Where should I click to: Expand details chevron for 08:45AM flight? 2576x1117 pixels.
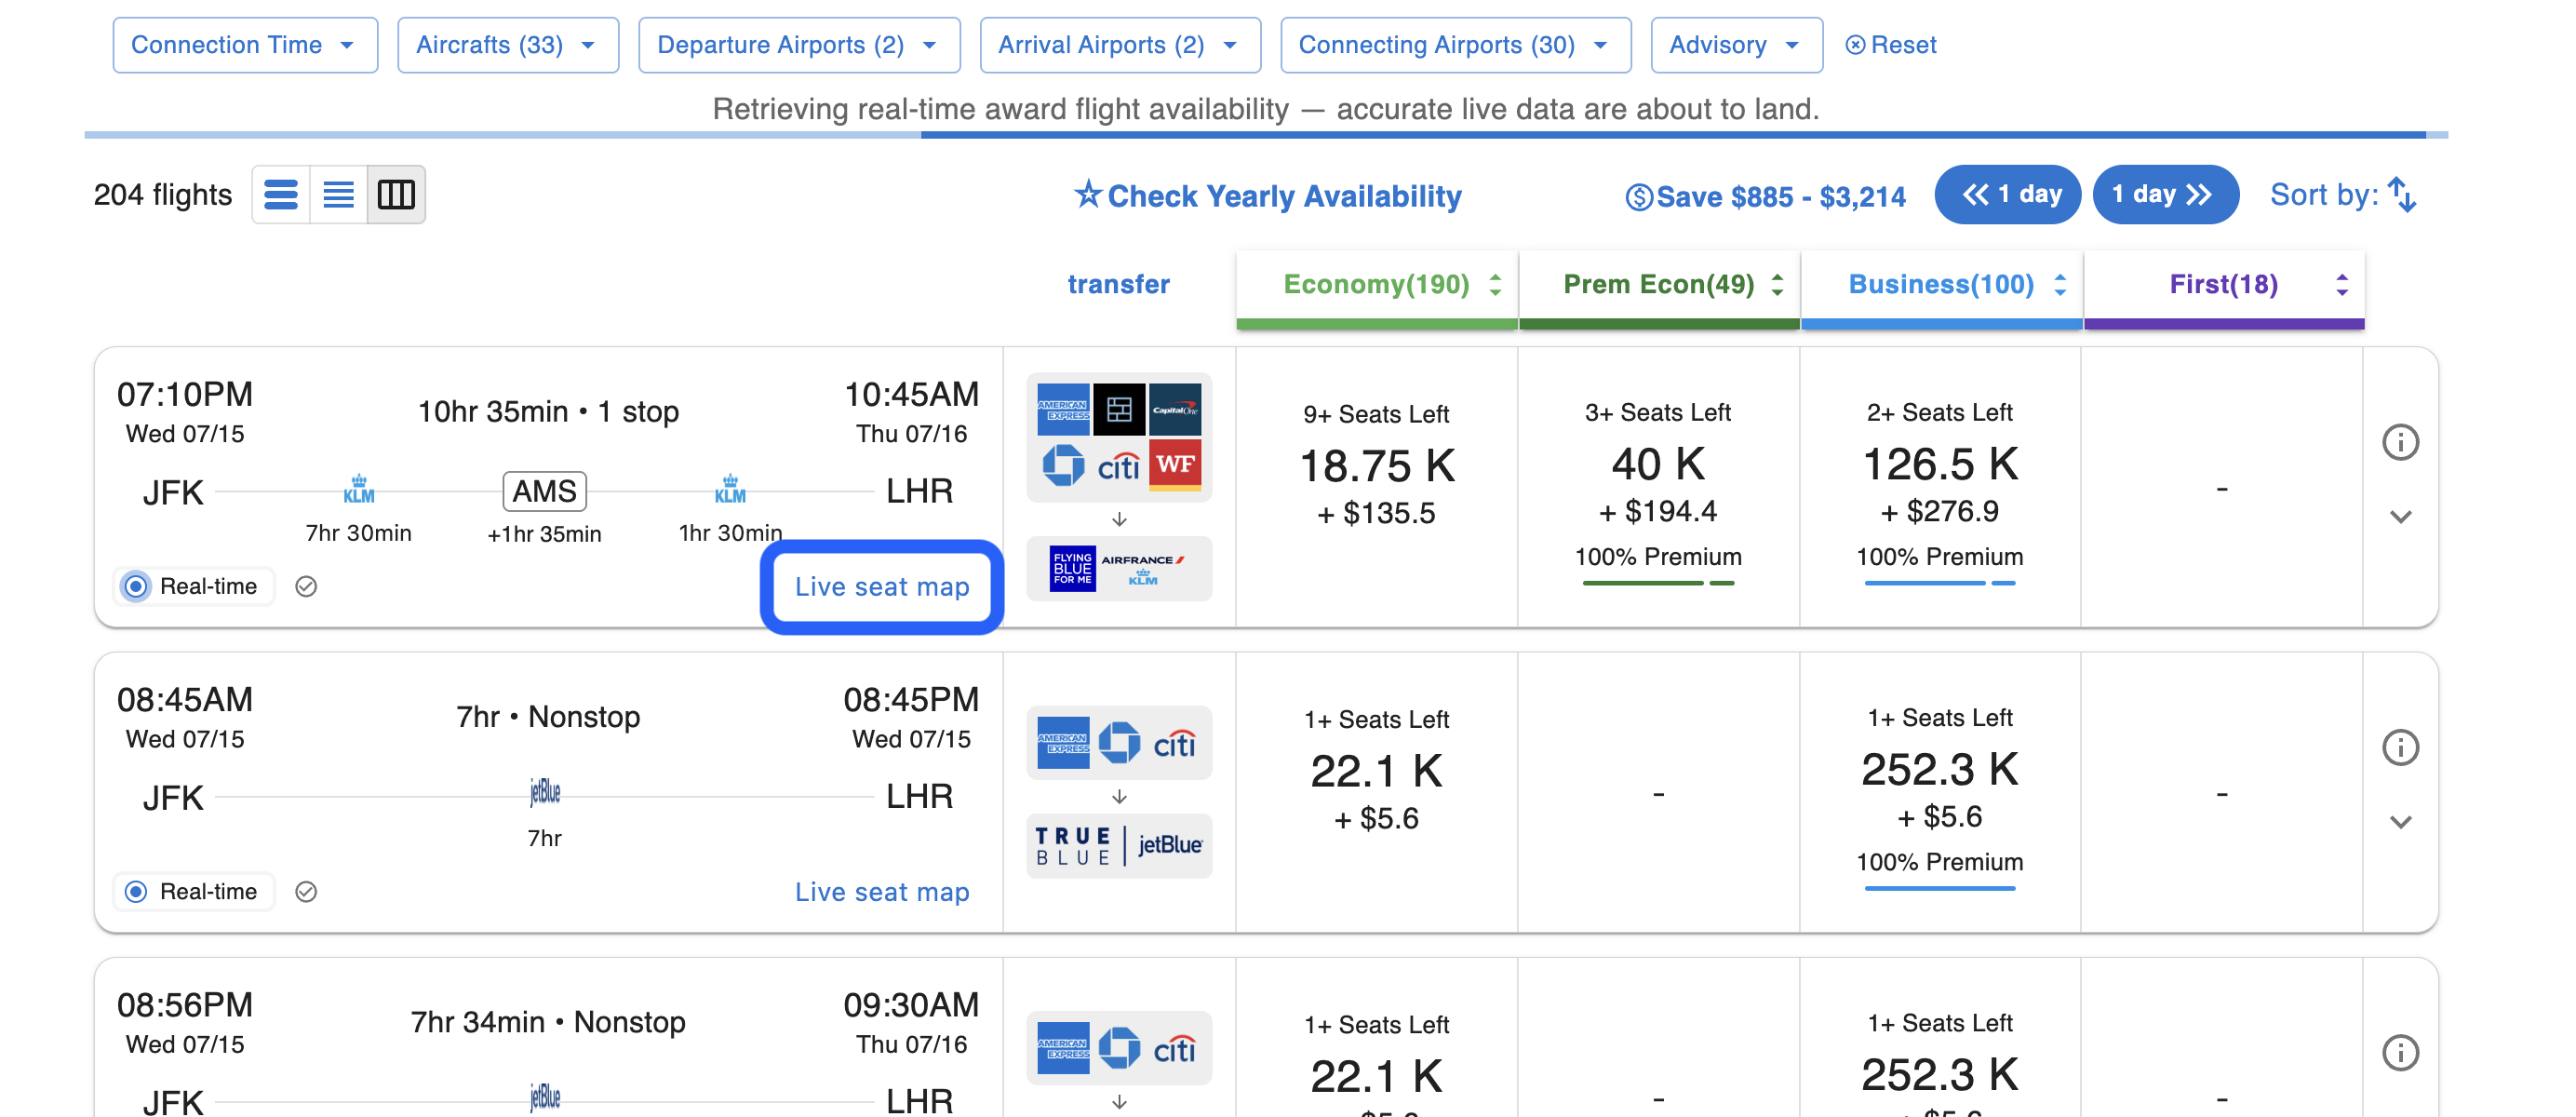[2400, 821]
